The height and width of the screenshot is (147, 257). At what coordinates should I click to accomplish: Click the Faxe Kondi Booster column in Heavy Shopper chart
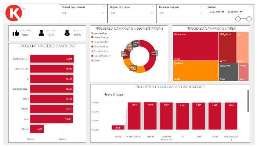[x=166, y=116]
